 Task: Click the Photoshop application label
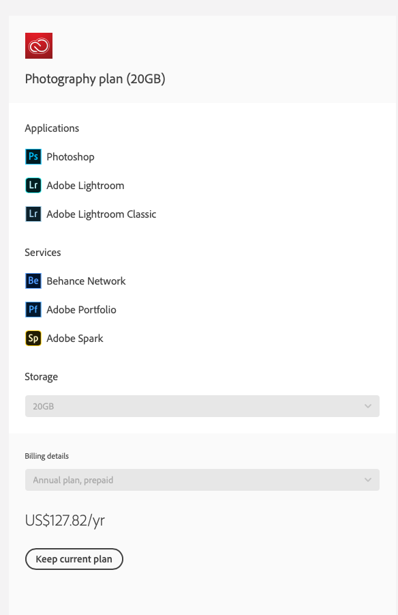[x=70, y=157]
